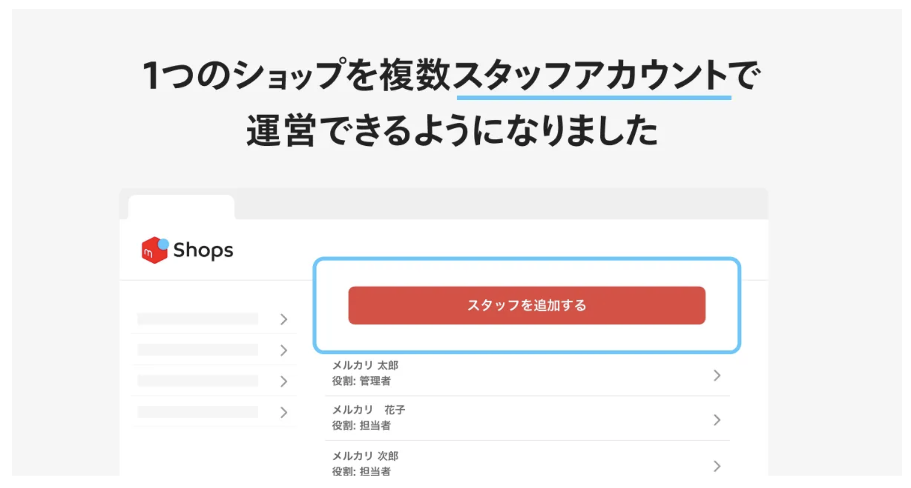Click the スタッフを追加する button
Image resolution: width=911 pixels, height=488 pixels.
pyautogui.click(x=527, y=305)
